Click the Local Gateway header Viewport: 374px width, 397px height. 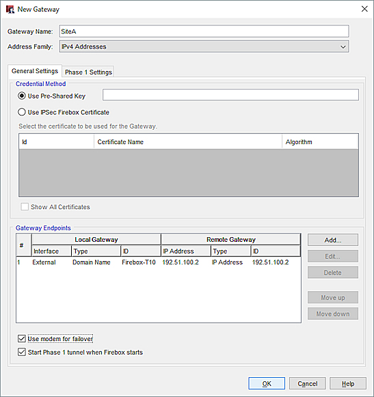(96, 240)
